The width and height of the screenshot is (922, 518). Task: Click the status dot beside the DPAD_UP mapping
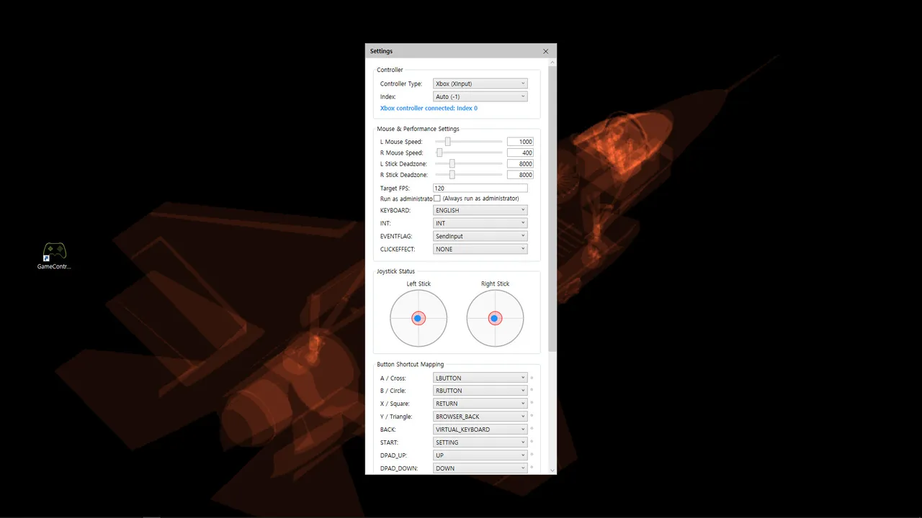[x=532, y=455]
